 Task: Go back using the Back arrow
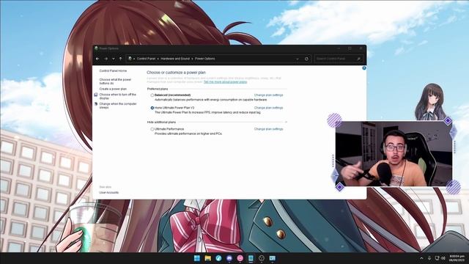(x=97, y=59)
